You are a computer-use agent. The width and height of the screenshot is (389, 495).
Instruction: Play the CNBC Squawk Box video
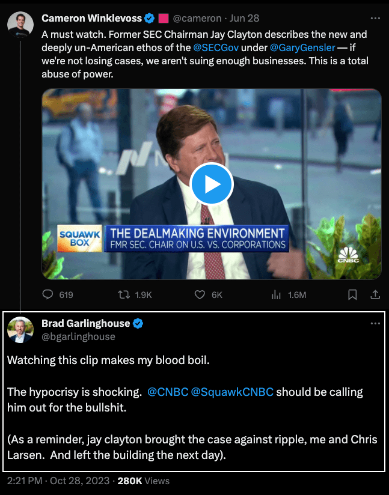pyautogui.click(x=211, y=184)
